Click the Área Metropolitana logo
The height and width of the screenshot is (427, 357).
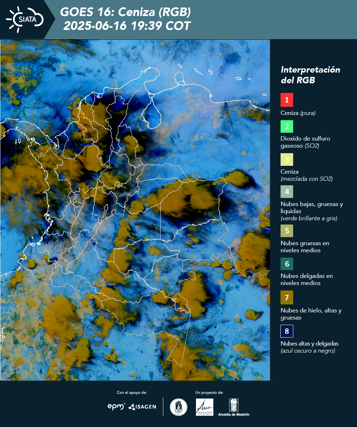tap(205, 407)
